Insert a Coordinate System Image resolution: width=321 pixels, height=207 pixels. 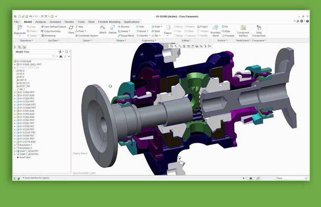(86, 36)
